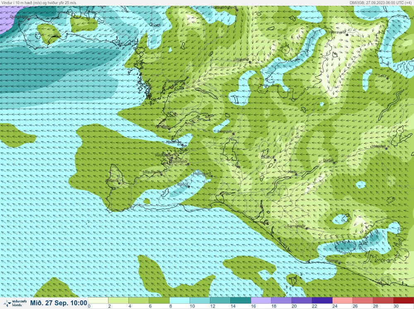
Task: Click the Hveravellir station marker
Action: [x=347, y=35]
